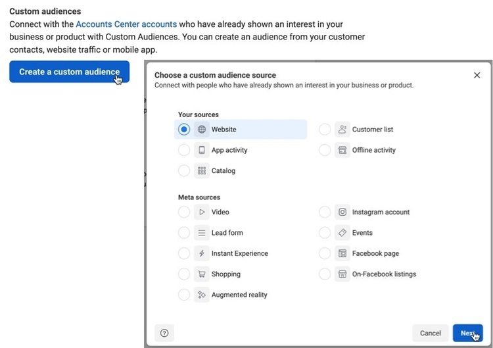
Task: Click the App activity phone icon
Action: [202, 150]
